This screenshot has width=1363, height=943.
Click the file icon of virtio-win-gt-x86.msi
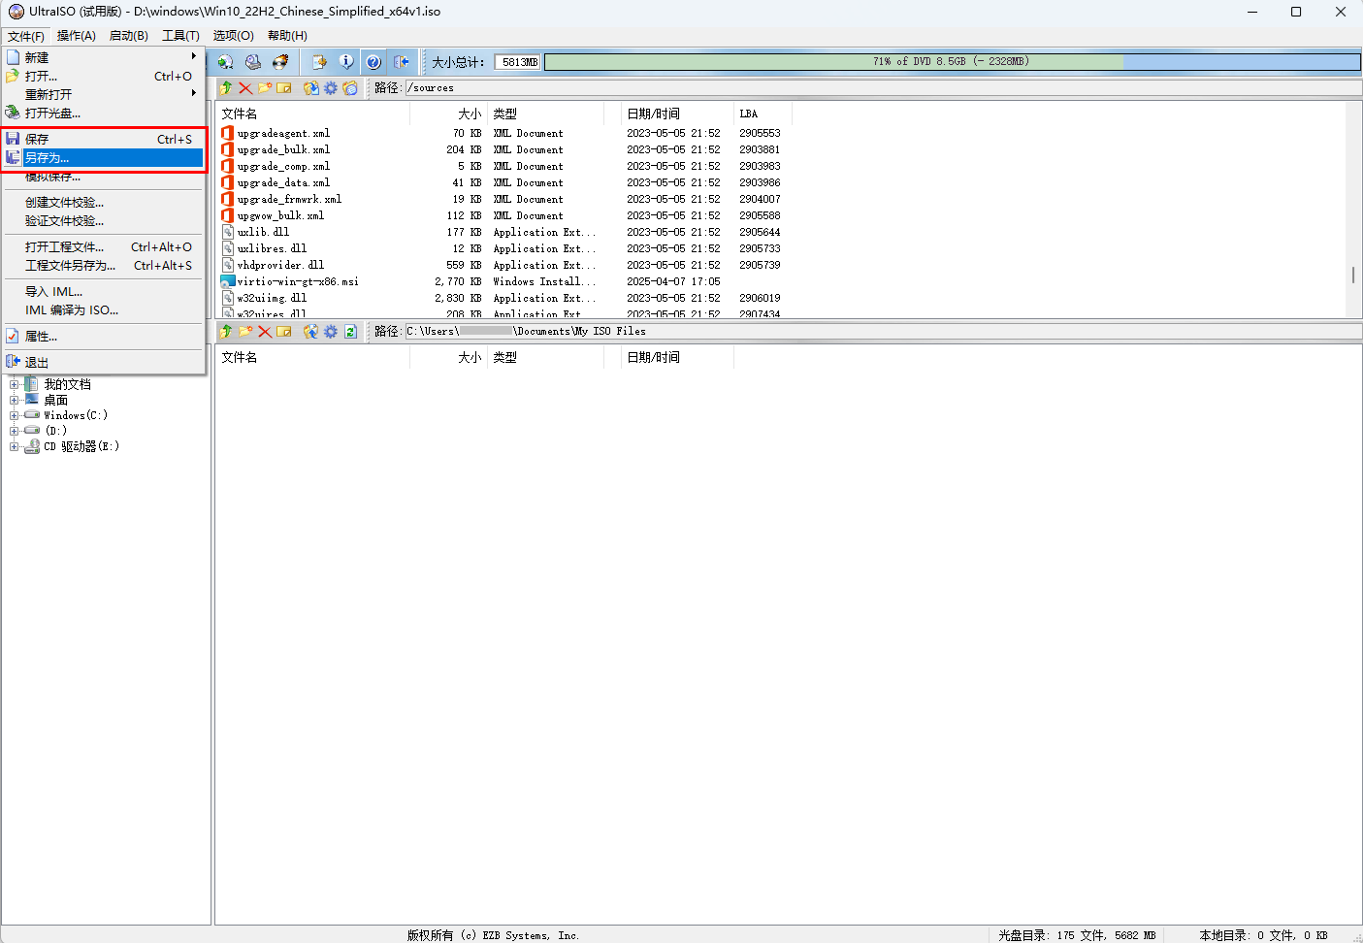(x=228, y=281)
